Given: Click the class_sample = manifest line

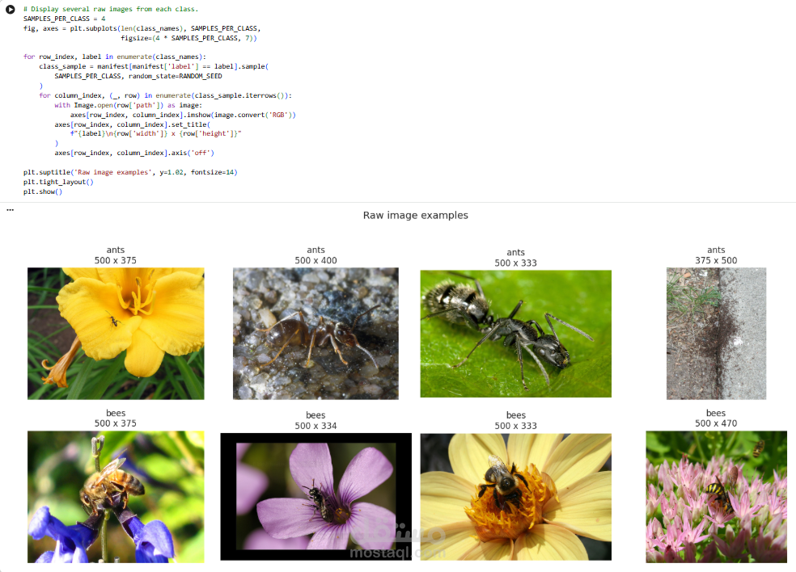Looking at the screenshot, I should coord(154,66).
